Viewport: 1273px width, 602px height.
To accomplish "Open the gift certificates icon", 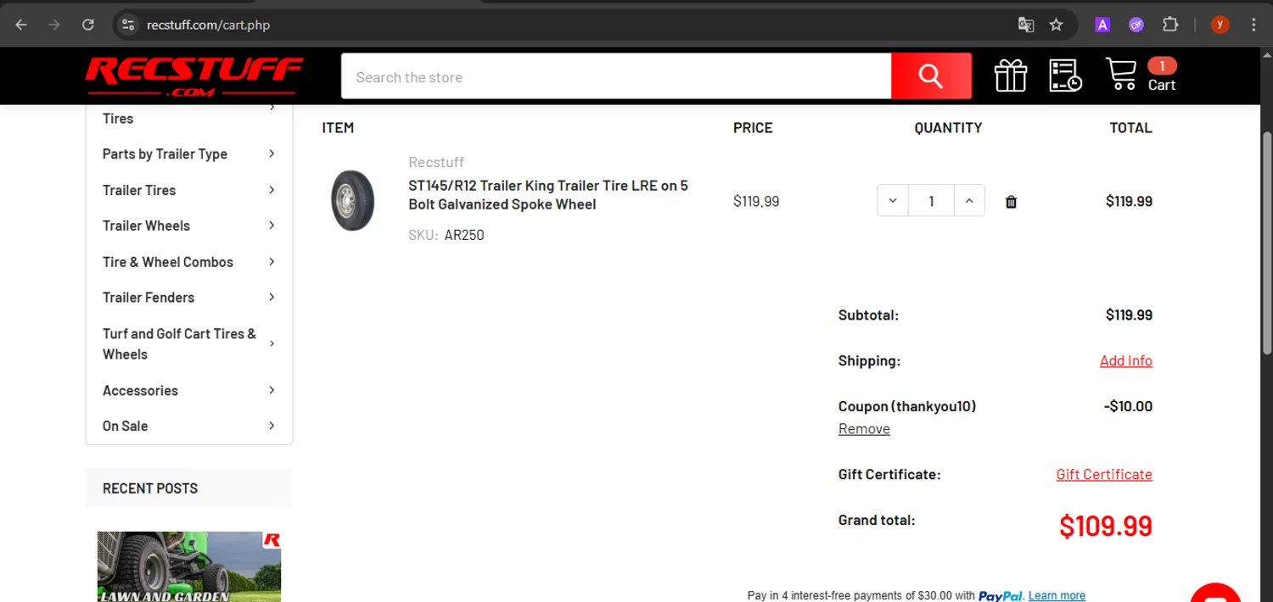I will (1011, 76).
